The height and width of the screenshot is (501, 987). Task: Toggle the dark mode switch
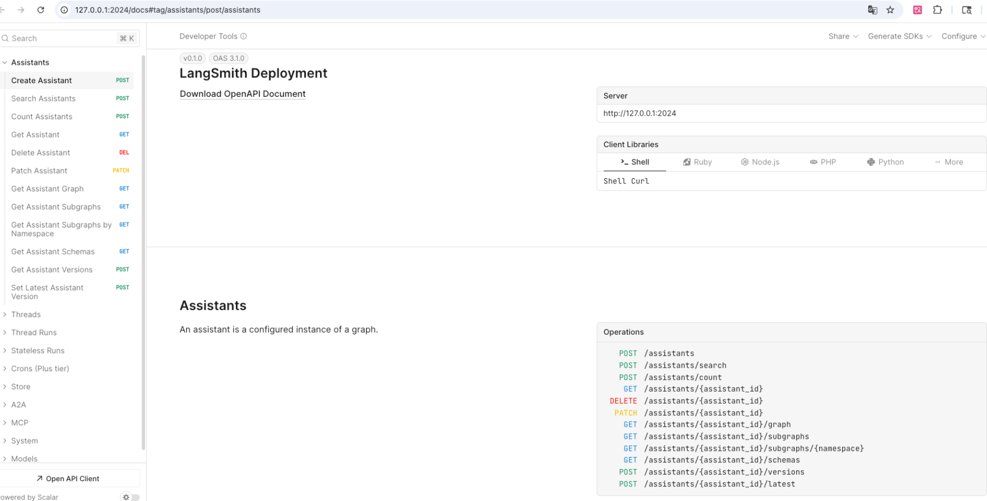tap(131, 497)
